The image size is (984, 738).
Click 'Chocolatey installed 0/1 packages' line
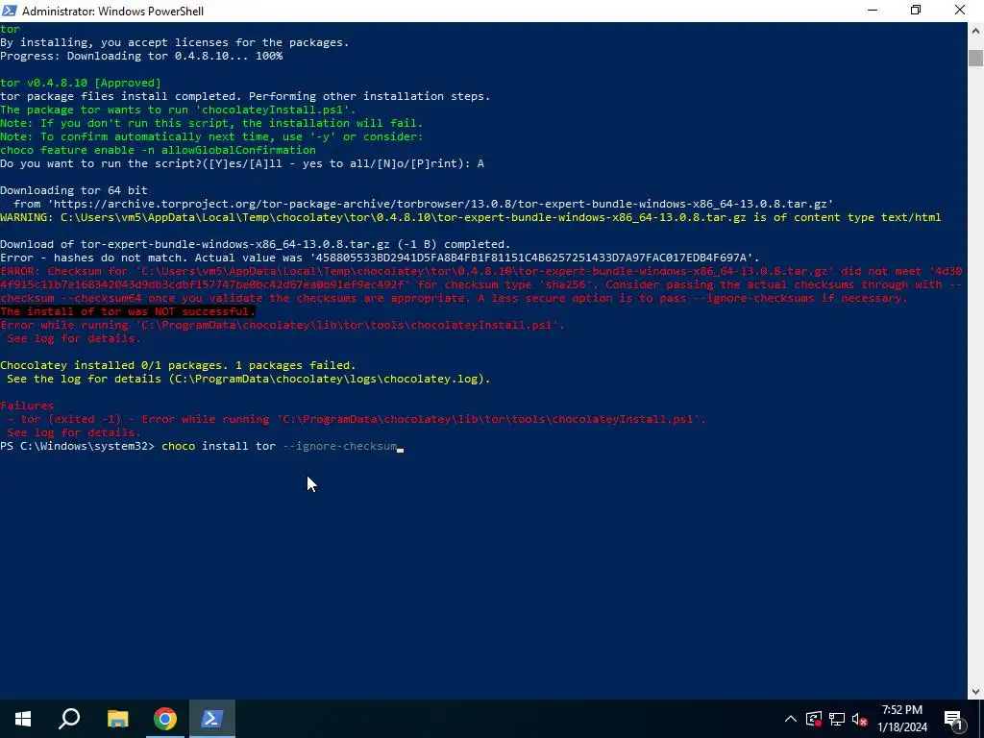click(x=178, y=365)
